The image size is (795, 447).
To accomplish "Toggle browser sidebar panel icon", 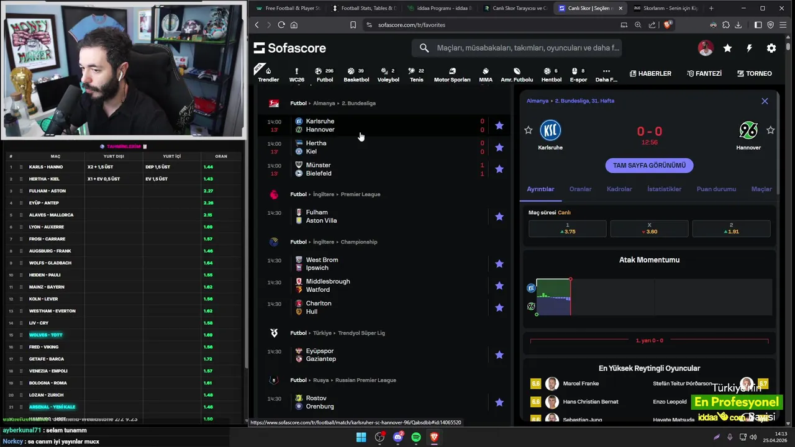I will pyautogui.click(x=758, y=25).
